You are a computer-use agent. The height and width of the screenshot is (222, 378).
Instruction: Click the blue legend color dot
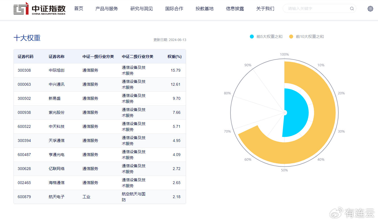[252, 37]
